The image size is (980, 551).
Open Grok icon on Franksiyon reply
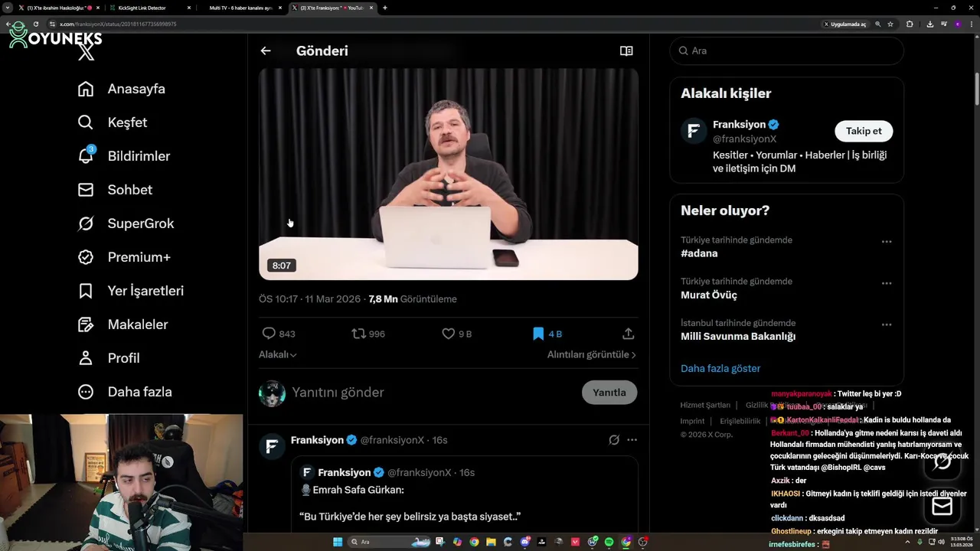coord(614,440)
